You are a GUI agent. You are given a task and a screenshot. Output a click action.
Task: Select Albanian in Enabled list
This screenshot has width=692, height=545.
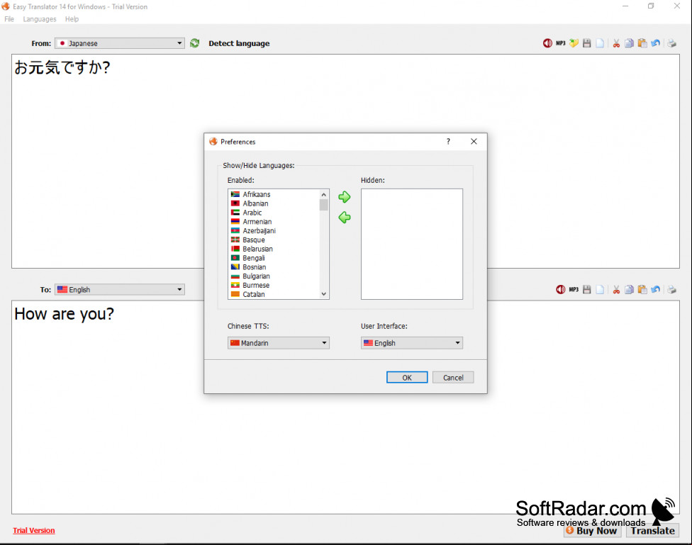click(x=274, y=203)
